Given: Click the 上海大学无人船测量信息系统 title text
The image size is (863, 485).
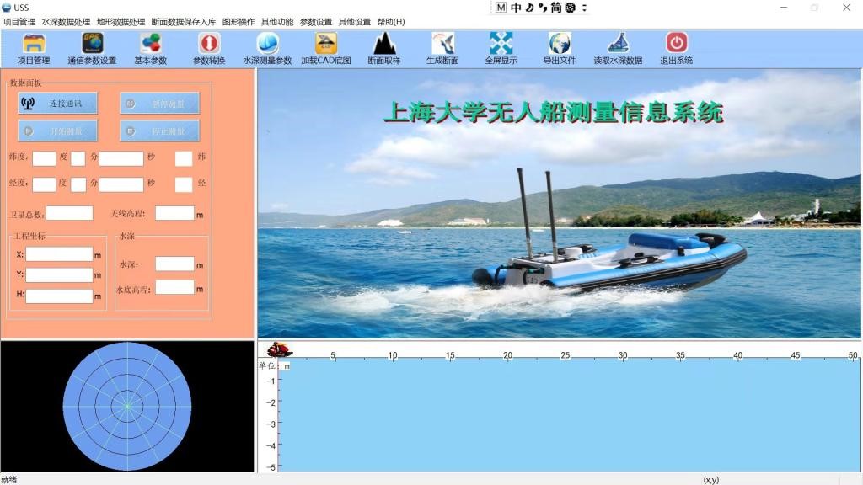Looking at the screenshot, I should (x=553, y=112).
